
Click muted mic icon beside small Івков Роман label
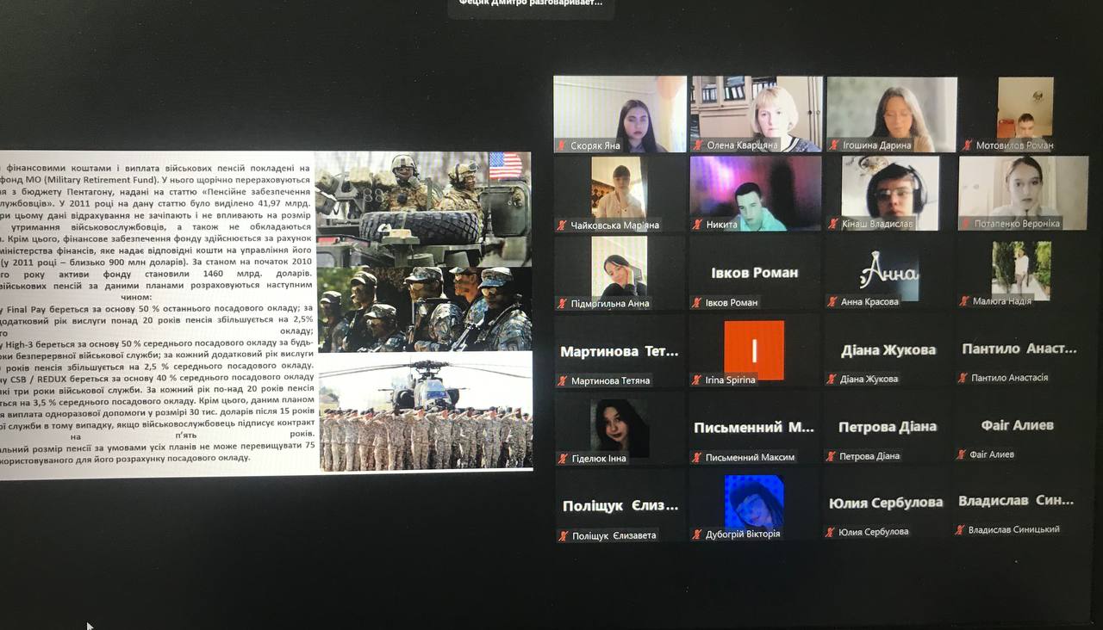click(697, 303)
